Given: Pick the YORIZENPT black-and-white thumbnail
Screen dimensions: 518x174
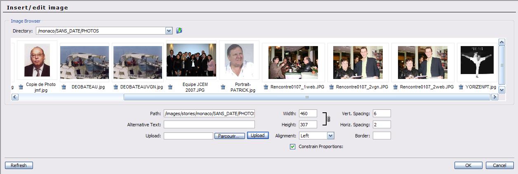Looking at the screenshot, I should click(477, 62).
